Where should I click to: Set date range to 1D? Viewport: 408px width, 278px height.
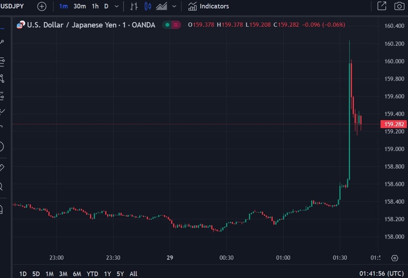click(x=23, y=274)
